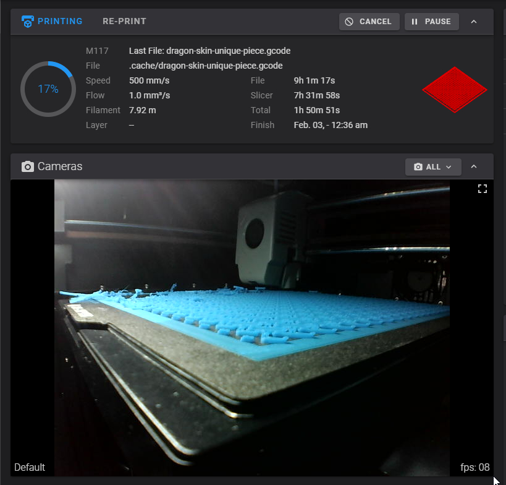Click the camera icon beside Cameras title
The image size is (506, 485).
tap(28, 166)
